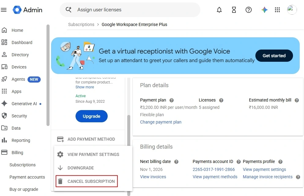
Task: Choose the Downgrade option
Action: pos(76,168)
